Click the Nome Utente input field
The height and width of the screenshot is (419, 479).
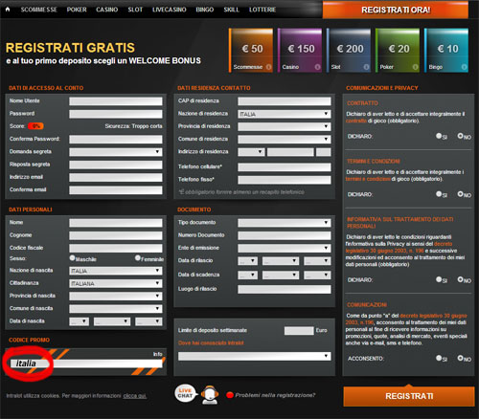[x=116, y=101]
